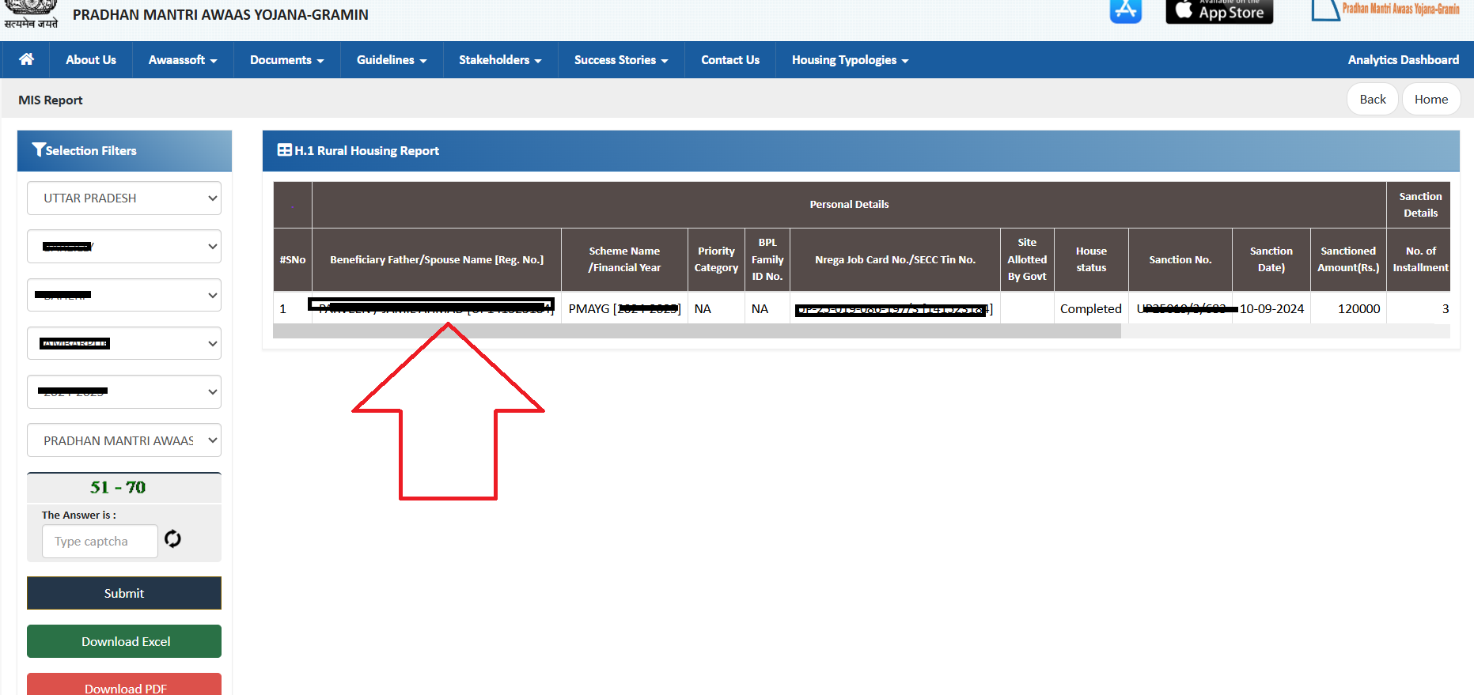Click the Completed house status cell
Screen dimensions: 1474x695
click(x=1091, y=308)
